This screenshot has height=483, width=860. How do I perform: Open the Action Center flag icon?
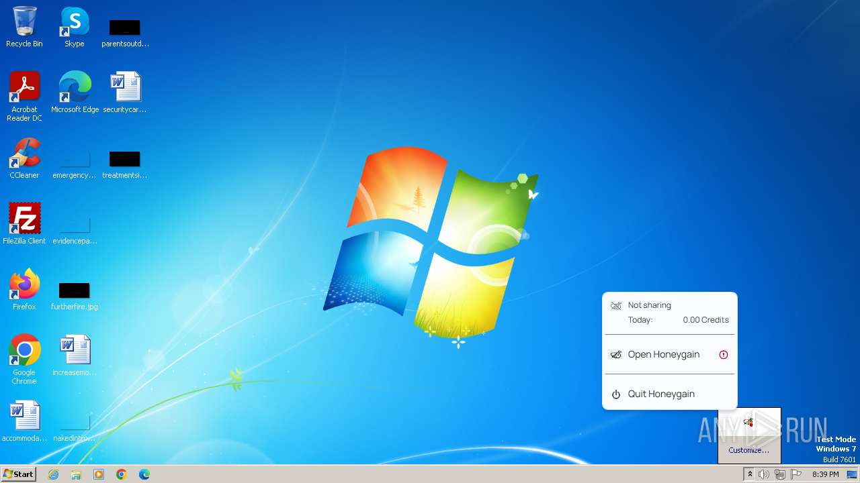(796, 474)
